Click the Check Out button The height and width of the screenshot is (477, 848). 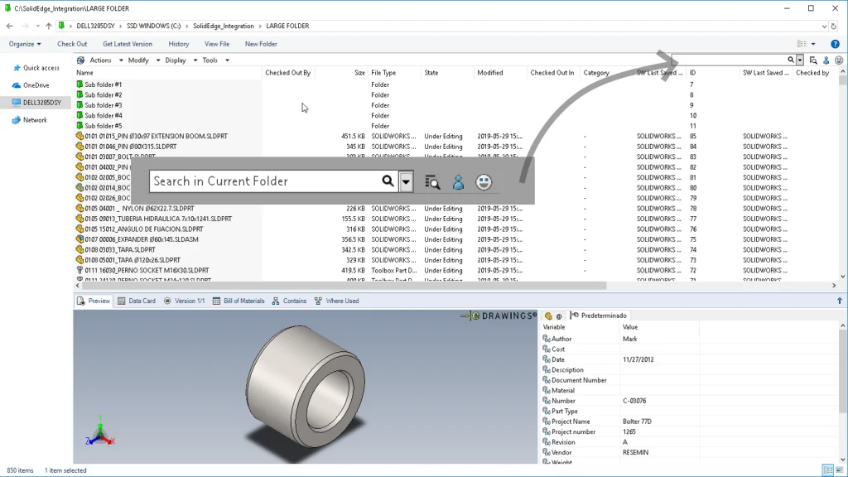(x=71, y=43)
